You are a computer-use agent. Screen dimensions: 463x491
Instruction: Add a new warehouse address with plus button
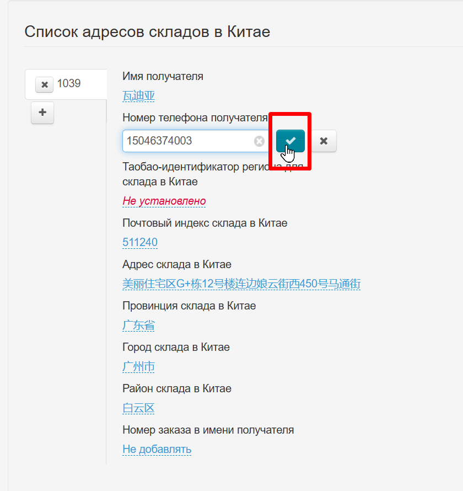click(x=42, y=113)
